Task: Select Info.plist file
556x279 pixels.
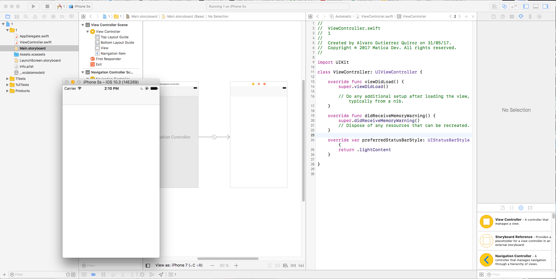Action: coord(26,66)
